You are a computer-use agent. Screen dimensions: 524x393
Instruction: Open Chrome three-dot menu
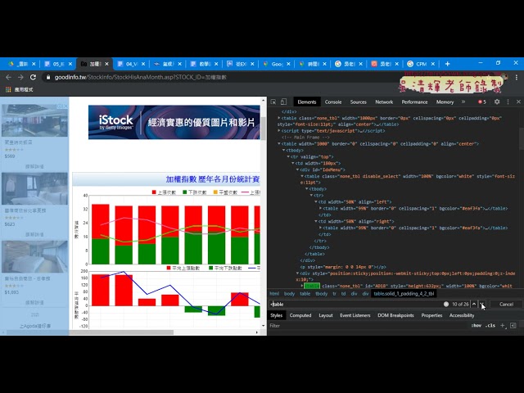coord(517,77)
